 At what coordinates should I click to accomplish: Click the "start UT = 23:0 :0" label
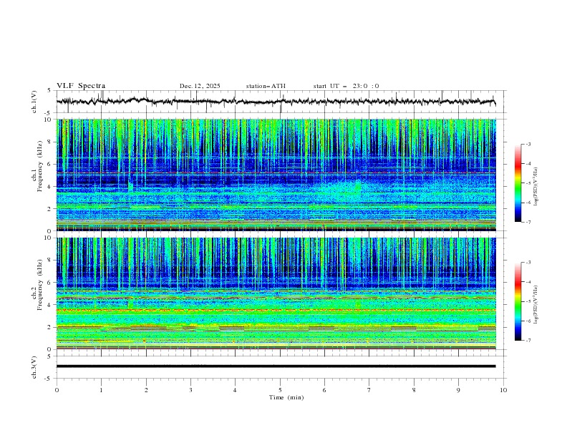coord(346,86)
